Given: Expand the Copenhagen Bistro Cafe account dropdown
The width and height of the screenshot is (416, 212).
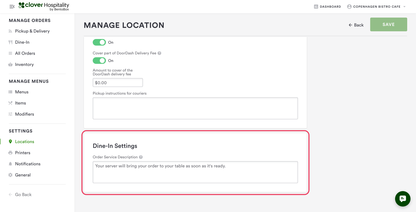Looking at the screenshot, I should [x=404, y=7].
